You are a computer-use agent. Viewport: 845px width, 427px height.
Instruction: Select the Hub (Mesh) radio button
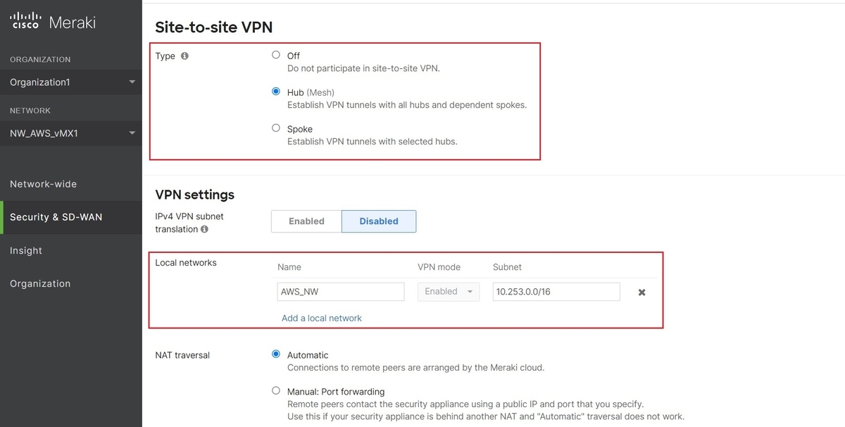276,92
